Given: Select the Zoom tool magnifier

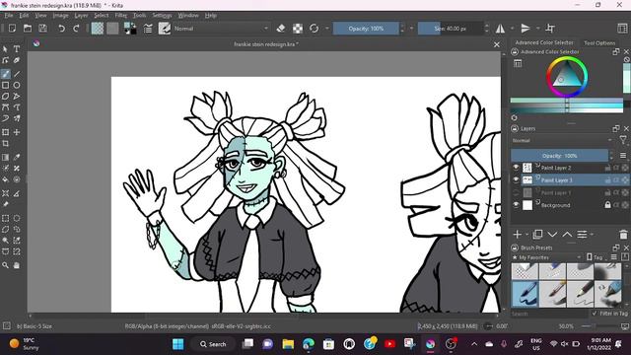Looking at the screenshot, I should [x=5, y=265].
